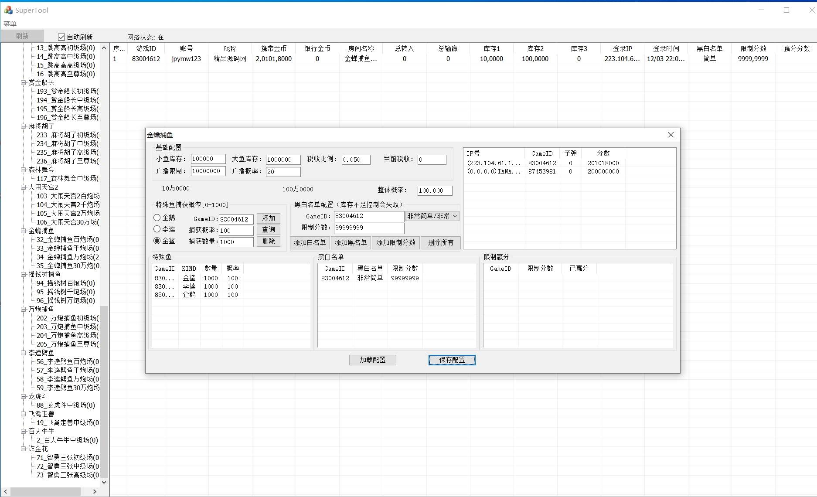Select the 企鹅 radio button
The width and height of the screenshot is (817, 497).
click(x=157, y=218)
